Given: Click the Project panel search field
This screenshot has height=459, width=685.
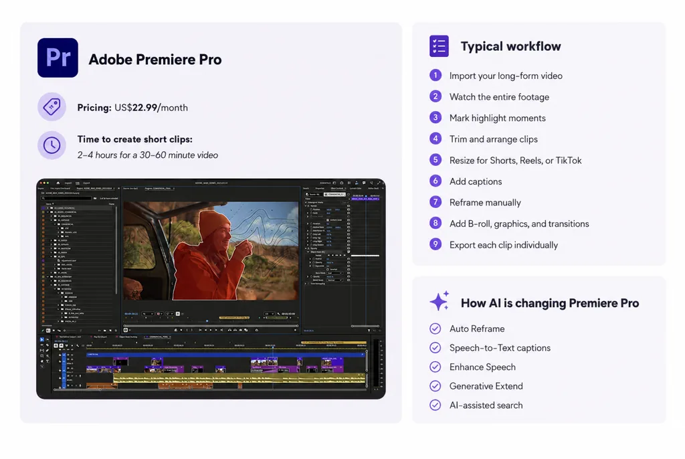Looking at the screenshot, I should (66, 199).
